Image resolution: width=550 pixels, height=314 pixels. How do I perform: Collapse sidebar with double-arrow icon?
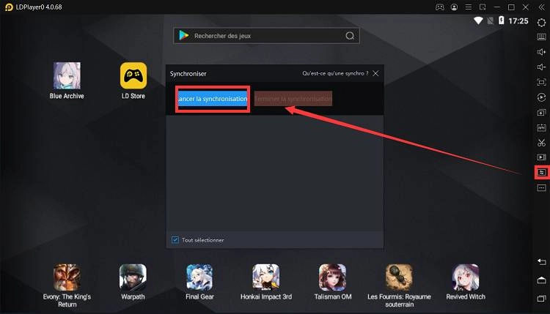point(542,7)
